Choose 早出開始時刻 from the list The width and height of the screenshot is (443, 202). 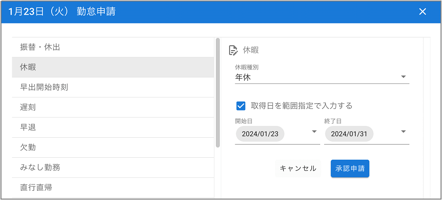[x=113, y=88]
